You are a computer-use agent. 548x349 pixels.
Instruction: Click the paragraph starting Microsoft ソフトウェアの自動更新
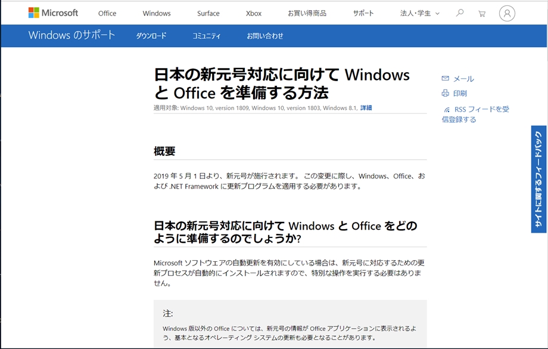289,273
